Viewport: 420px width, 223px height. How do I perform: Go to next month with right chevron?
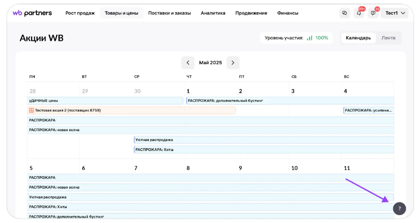[233, 63]
